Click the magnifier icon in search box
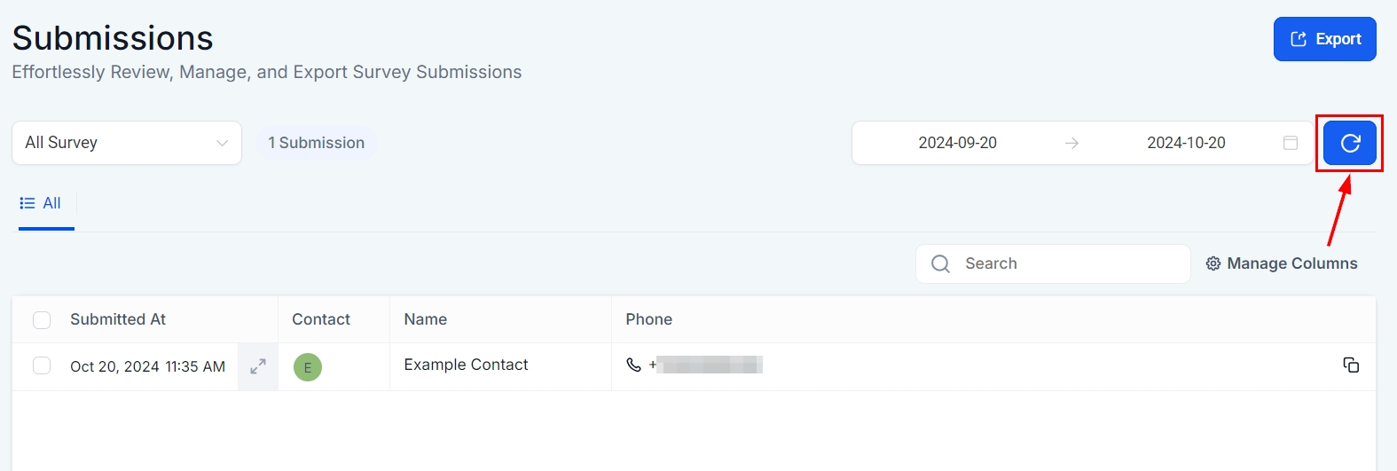 [x=940, y=263]
